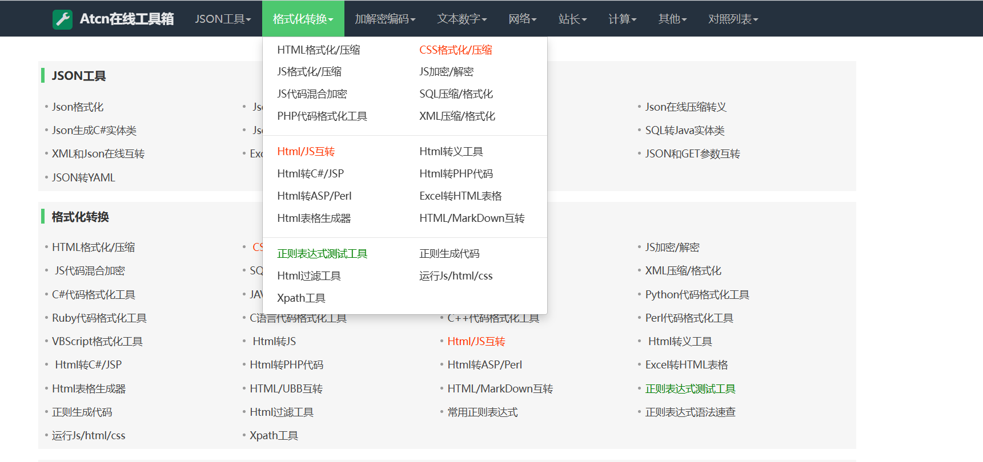Open HTML格式化/压缩 link in page list

tap(94, 247)
